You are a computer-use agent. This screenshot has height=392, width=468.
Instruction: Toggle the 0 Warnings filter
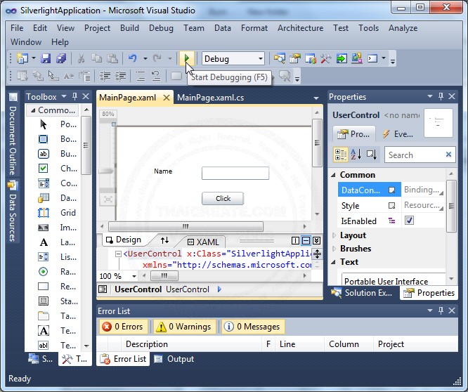(185, 327)
